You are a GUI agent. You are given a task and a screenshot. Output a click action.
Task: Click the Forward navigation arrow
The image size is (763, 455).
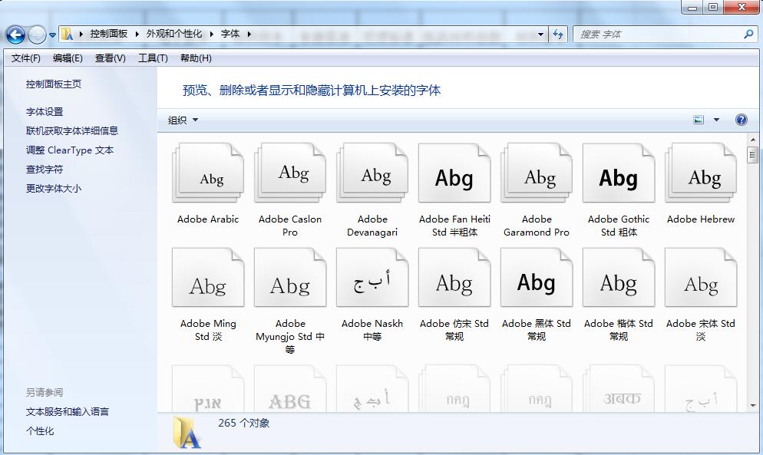pyautogui.click(x=37, y=35)
